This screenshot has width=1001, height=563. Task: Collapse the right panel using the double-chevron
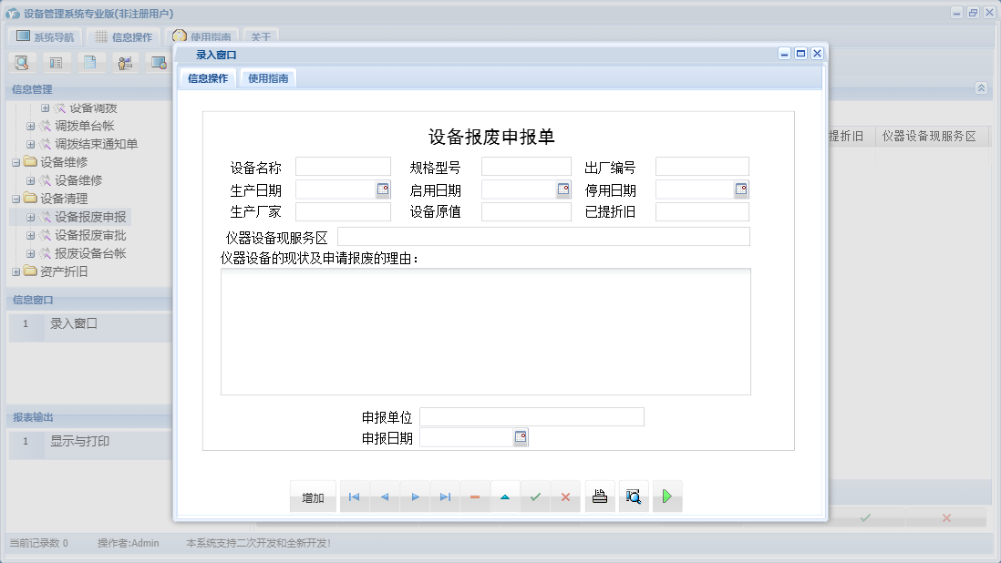coord(982,88)
